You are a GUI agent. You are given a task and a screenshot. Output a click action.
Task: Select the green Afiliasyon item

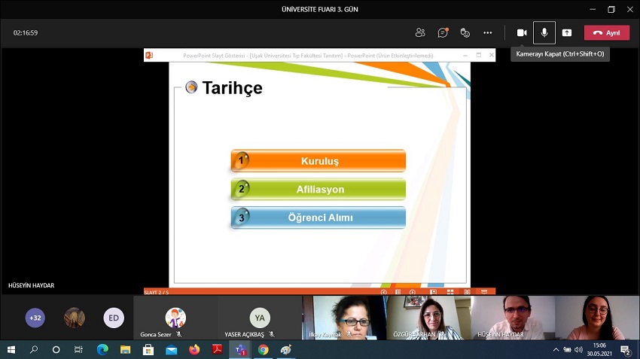pos(318,189)
